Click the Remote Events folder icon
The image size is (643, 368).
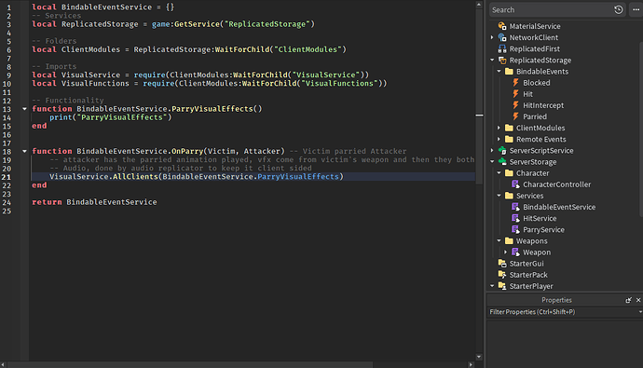tap(509, 140)
